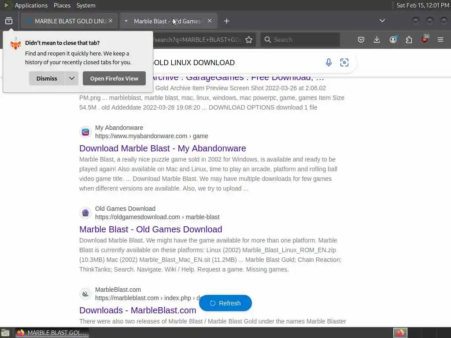The width and height of the screenshot is (451, 338).
Task: Search by image with camera lens icon
Action: click(344, 62)
